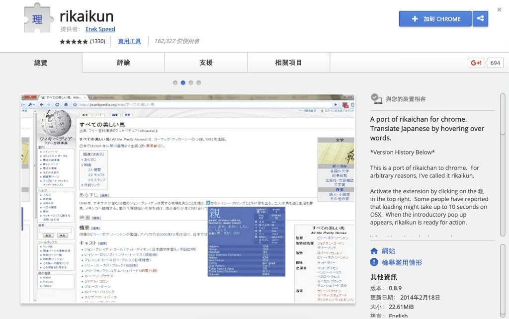Switch to the 評論 tab
Viewport: 509px width, 319px height.
coord(123,63)
